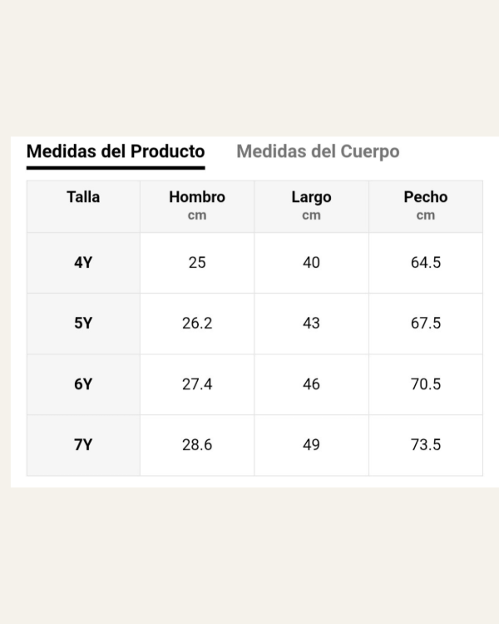The width and height of the screenshot is (499, 624).
Task: Click the Hombro column header
Action: (x=197, y=205)
